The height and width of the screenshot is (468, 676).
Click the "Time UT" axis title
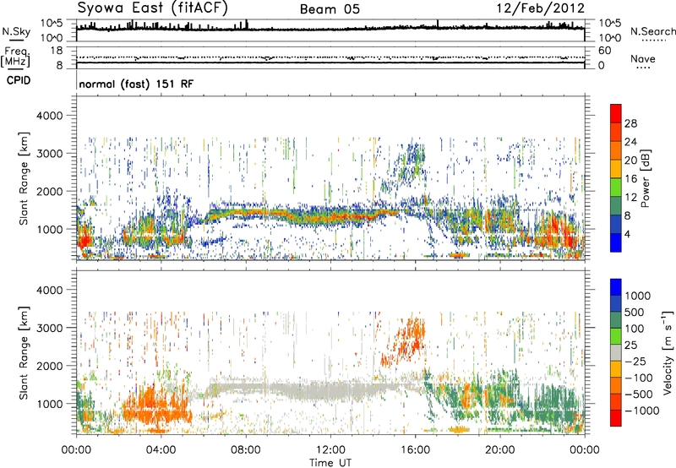coord(330,462)
